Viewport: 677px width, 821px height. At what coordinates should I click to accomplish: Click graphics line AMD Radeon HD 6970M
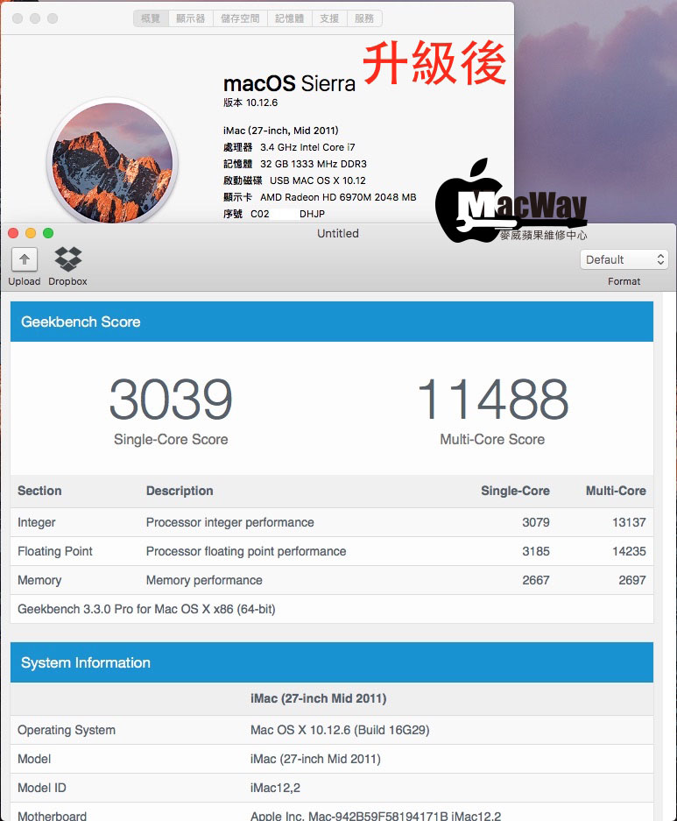[338, 197]
